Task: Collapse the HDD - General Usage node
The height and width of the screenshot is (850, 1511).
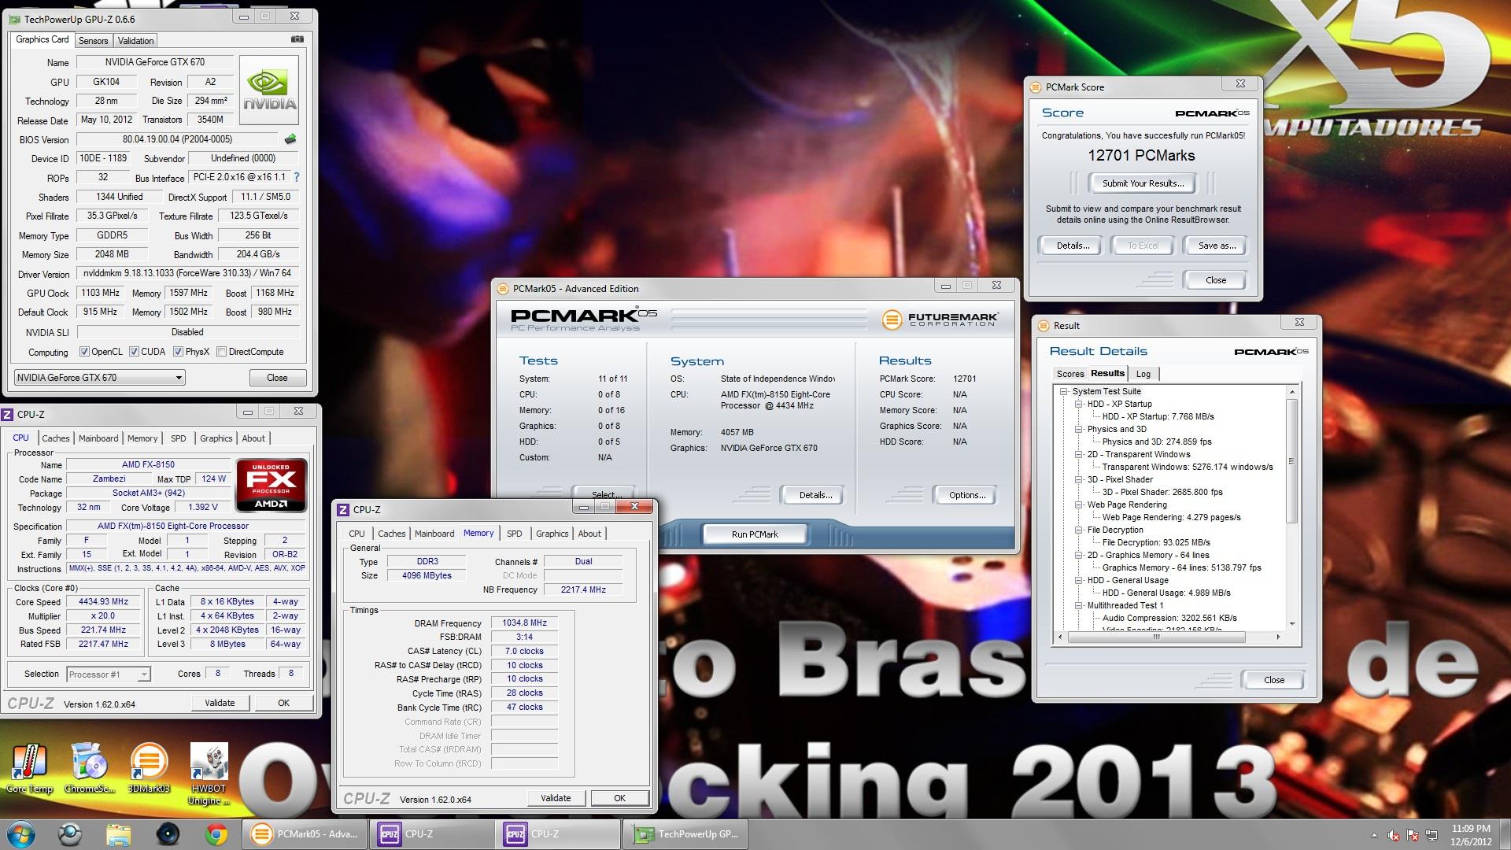Action: pos(1079,580)
